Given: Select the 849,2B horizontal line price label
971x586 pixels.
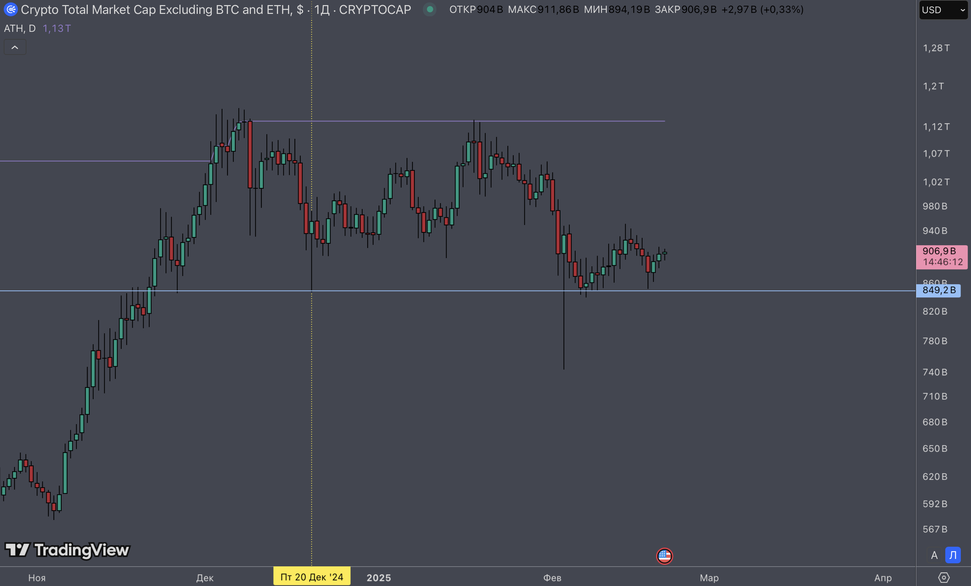Looking at the screenshot, I should pyautogui.click(x=939, y=290).
